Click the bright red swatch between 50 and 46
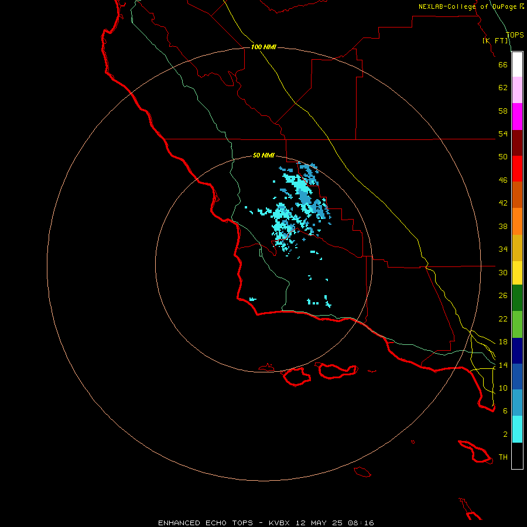Screen dimensions: 527x527 [x=517, y=169]
